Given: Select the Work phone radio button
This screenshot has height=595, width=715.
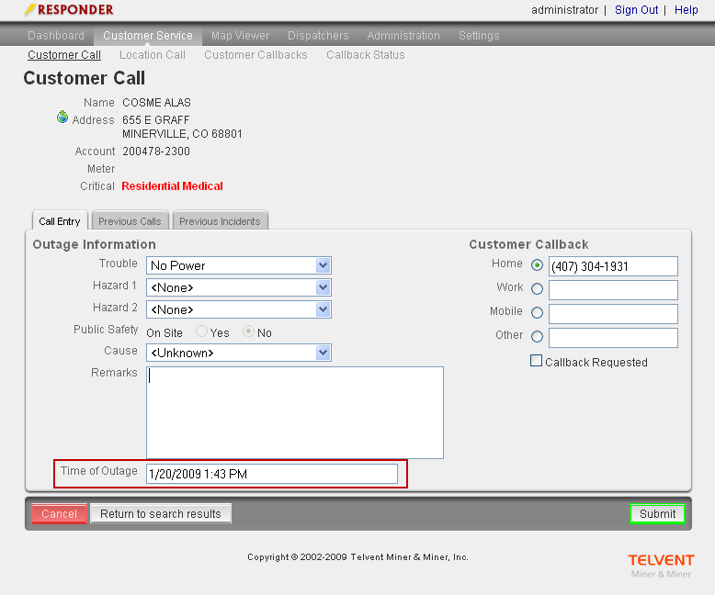Looking at the screenshot, I should point(538,289).
